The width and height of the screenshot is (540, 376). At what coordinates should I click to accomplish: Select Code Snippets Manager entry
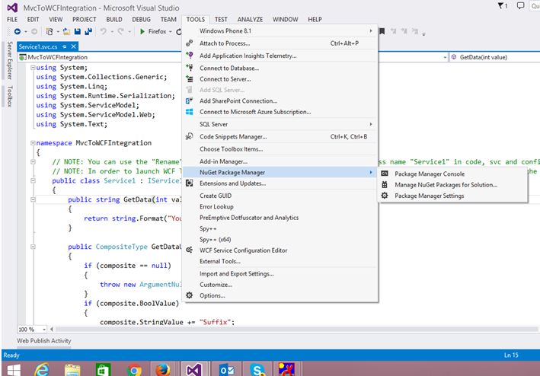click(x=233, y=136)
